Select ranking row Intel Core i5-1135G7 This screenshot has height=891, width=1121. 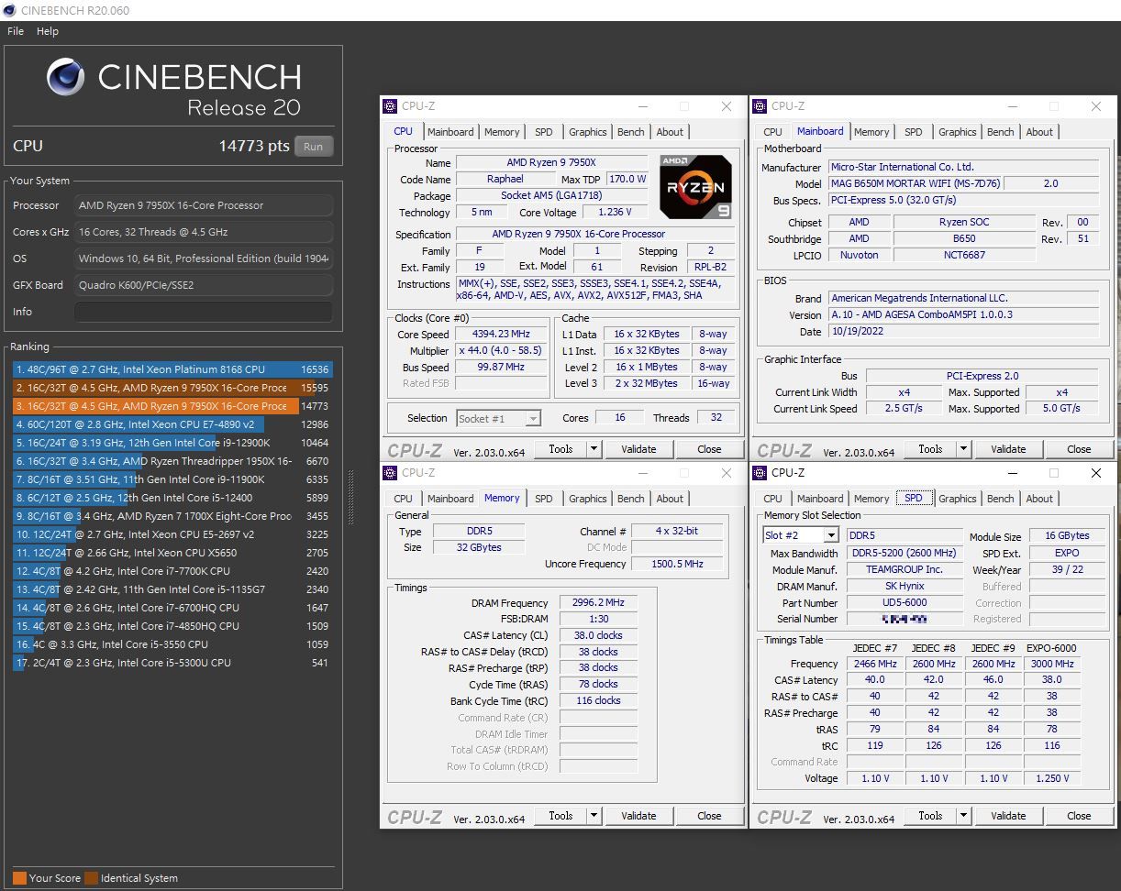coord(172,589)
